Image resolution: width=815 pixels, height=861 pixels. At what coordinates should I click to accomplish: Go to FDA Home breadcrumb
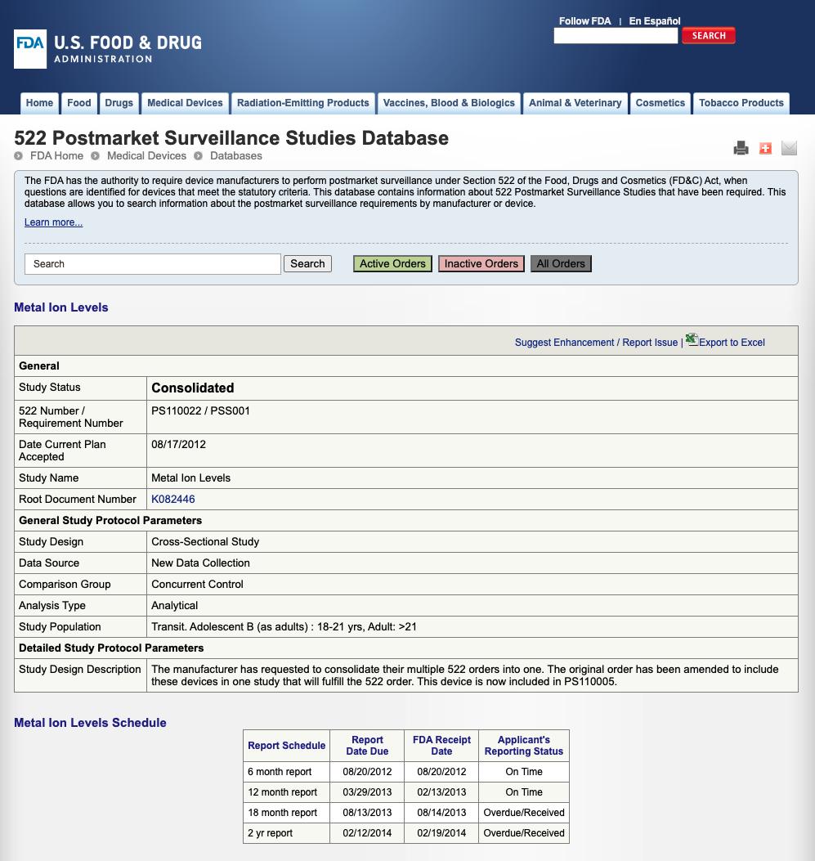(x=56, y=156)
